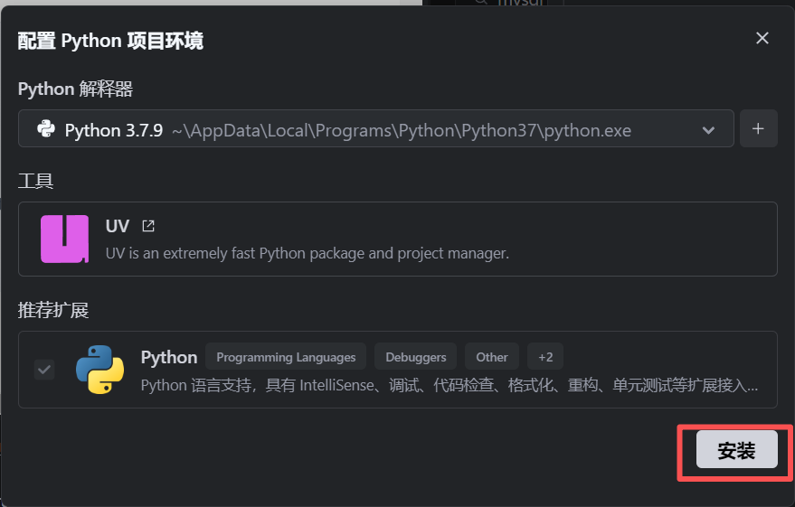Click the Python 解释器 label

click(75, 89)
